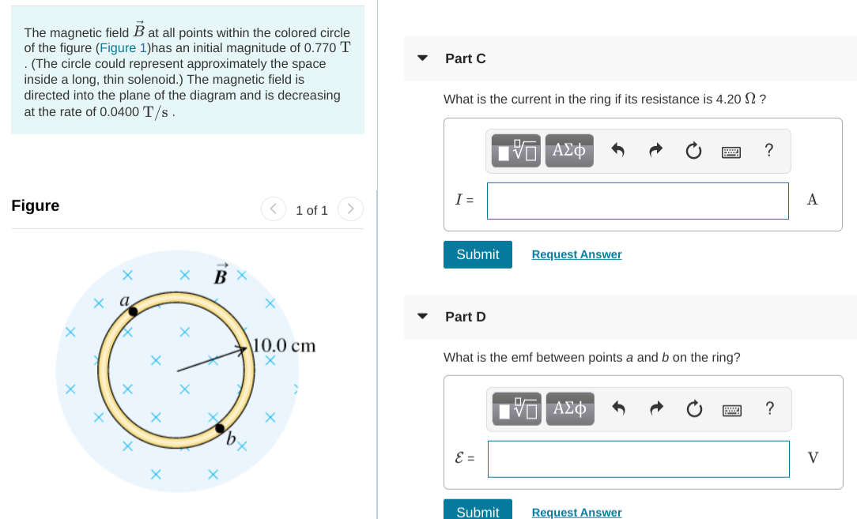Collapse the Part C section
The image size is (857, 519).
(x=422, y=58)
